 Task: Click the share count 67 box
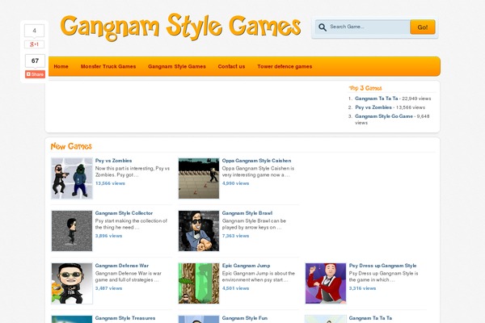pos(35,61)
